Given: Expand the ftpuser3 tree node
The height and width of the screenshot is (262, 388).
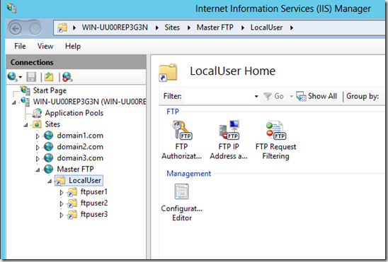Looking at the screenshot, I should (62, 215).
